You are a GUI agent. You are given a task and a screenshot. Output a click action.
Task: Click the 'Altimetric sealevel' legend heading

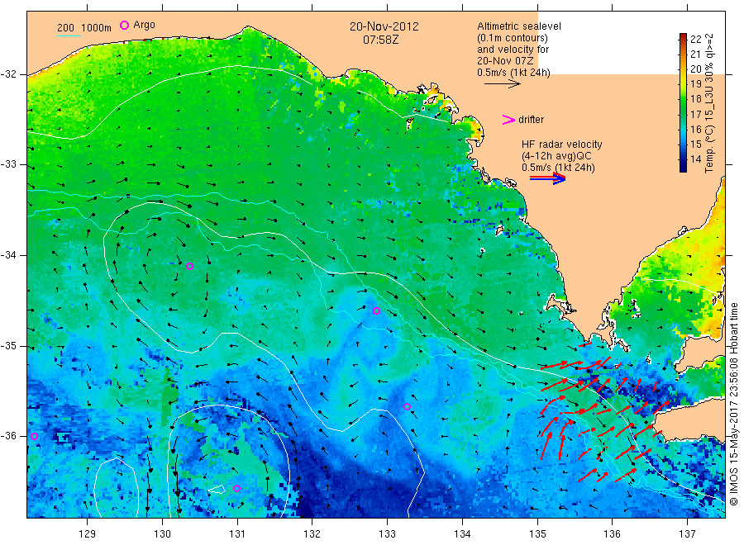518,26
